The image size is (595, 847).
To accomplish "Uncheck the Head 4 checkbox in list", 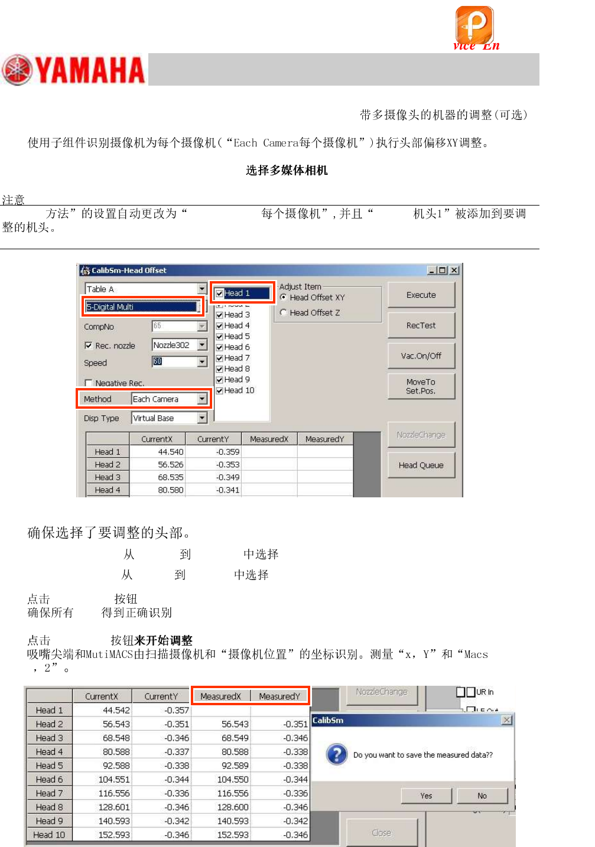I will pyautogui.click(x=220, y=325).
